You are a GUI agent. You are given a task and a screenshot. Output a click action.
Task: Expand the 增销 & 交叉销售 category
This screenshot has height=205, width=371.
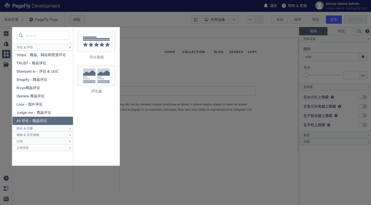[43, 135]
